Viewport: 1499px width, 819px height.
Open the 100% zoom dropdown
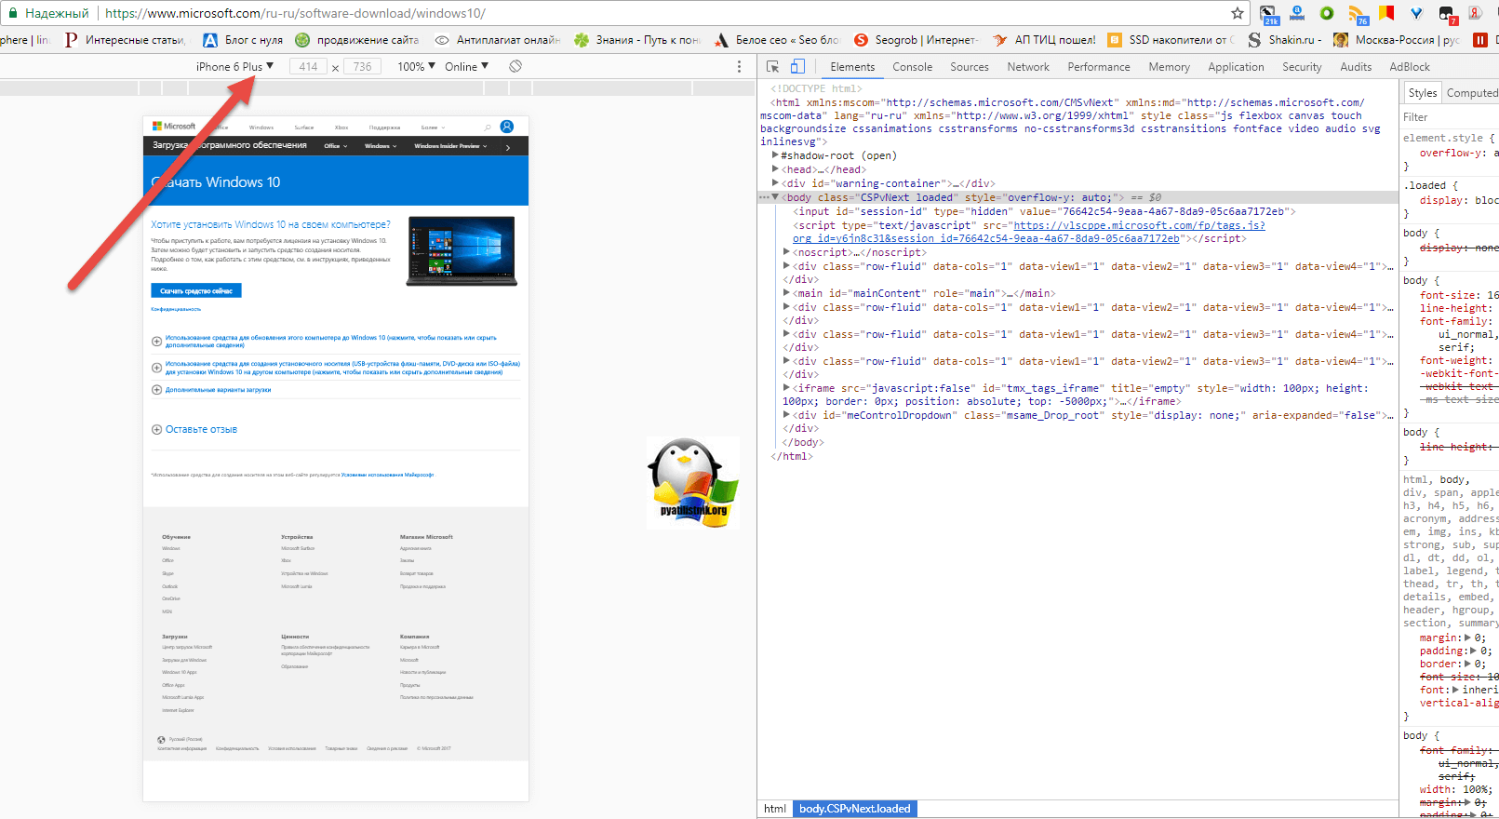pyautogui.click(x=416, y=67)
